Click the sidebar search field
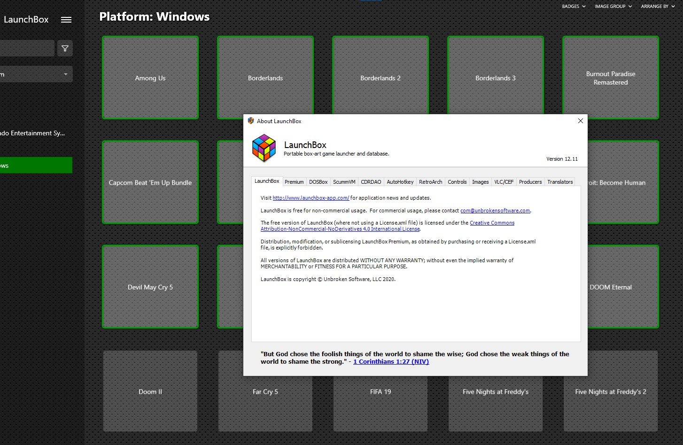683x445 pixels. pyautogui.click(x=27, y=48)
